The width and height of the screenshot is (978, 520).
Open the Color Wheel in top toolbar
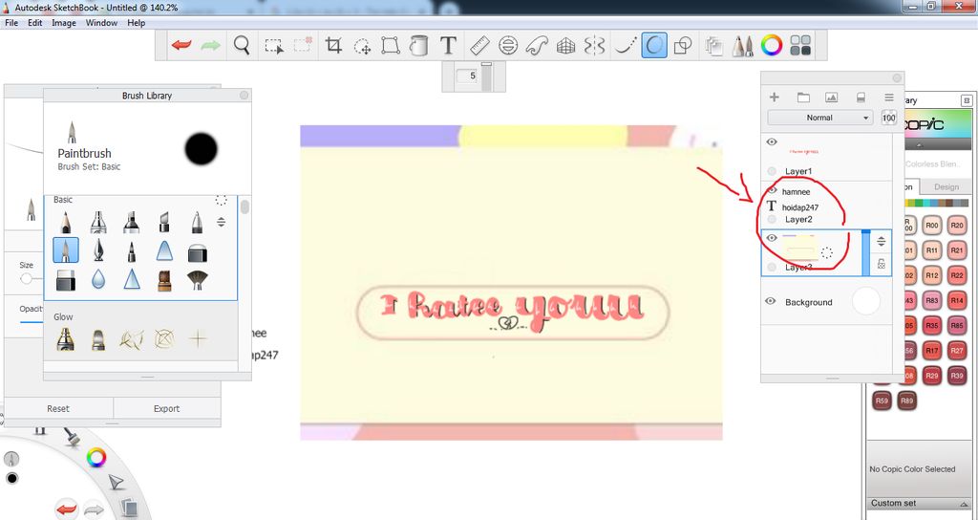[x=772, y=46]
